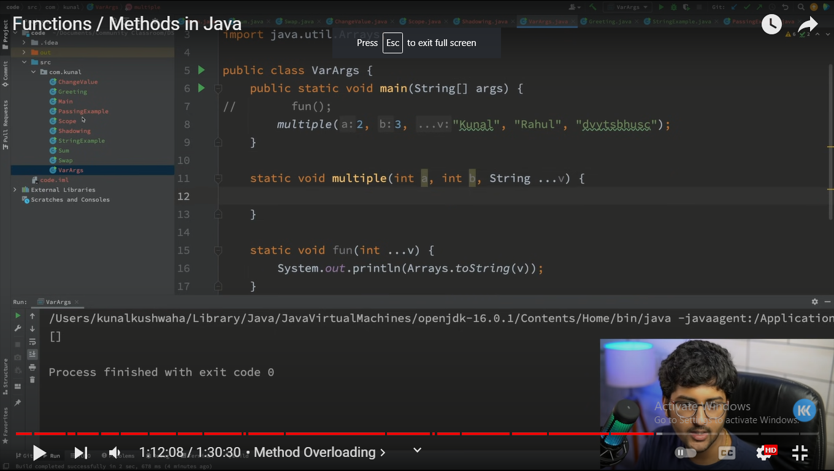Click the grayed stop process square
The image size is (834, 471).
[18, 344]
